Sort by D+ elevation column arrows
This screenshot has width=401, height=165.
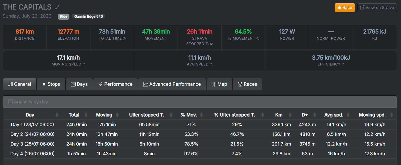tap(315, 115)
